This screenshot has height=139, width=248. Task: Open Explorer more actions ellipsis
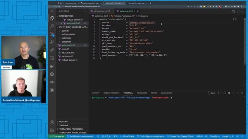point(85,11)
